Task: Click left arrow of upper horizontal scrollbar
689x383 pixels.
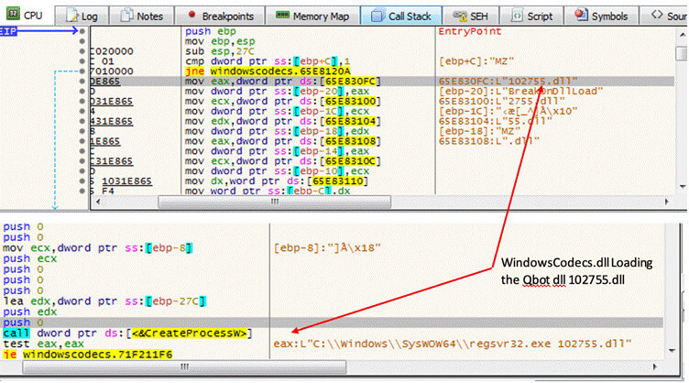Action: coord(98,202)
